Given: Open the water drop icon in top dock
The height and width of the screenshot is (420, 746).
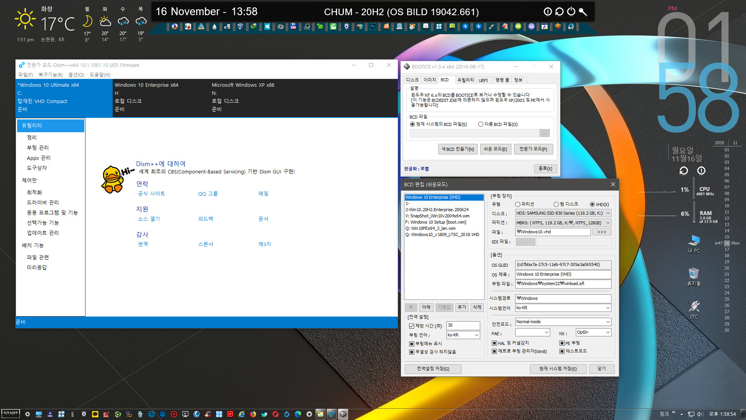Looking at the screenshot, I should click(214, 26).
